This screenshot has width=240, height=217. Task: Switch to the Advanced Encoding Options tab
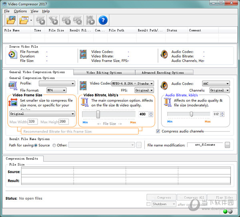pos(164,73)
